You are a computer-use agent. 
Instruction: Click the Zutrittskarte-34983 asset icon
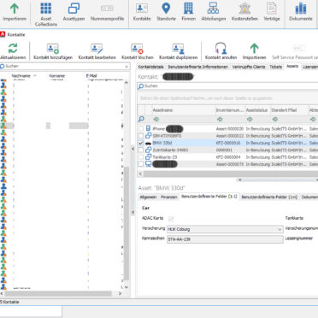(x=148, y=150)
